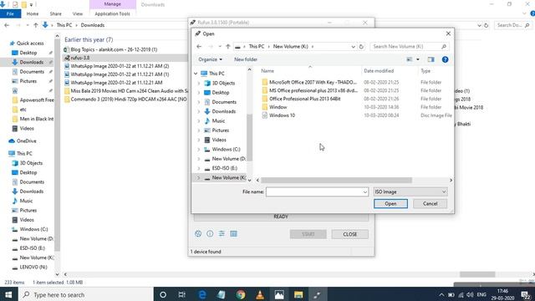Click back arrow in Open dialog
Image resolution: width=535 pixels, height=301 pixels.
199,47
